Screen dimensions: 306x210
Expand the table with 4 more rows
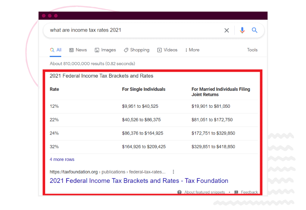pyautogui.click(x=62, y=159)
